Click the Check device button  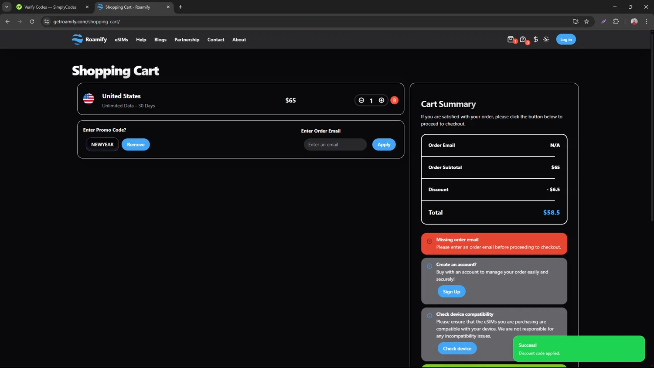(x=457, y=348)
